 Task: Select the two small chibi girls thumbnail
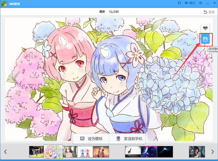tap(85, 152)
